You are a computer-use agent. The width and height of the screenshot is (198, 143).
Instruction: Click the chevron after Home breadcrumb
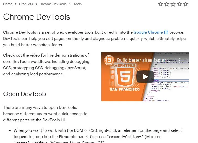(x=16, y=4)
